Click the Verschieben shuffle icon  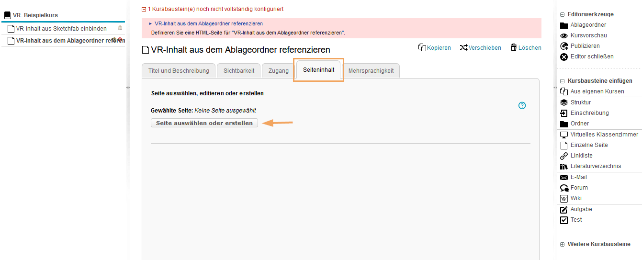click(463, 47)
